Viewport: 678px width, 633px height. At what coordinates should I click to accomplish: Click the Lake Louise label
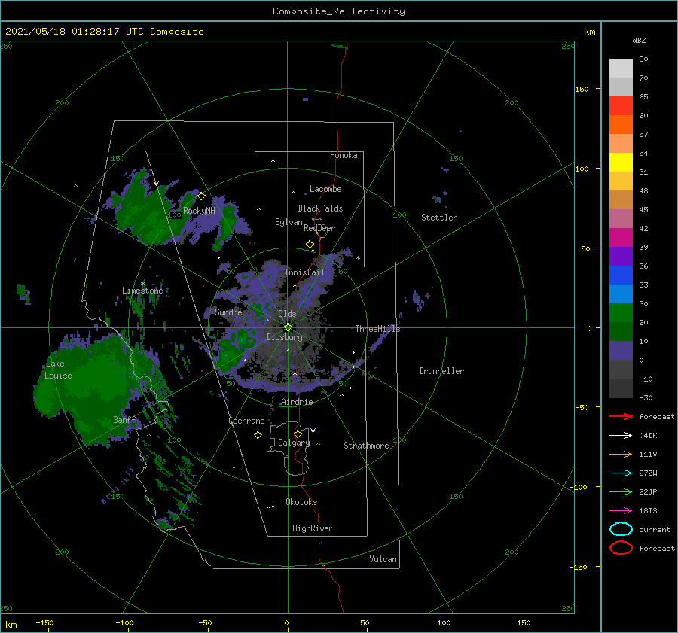58,370
